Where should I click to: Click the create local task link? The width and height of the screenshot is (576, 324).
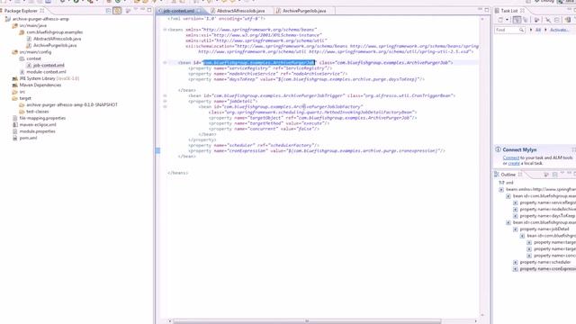[x=514, y=164]
